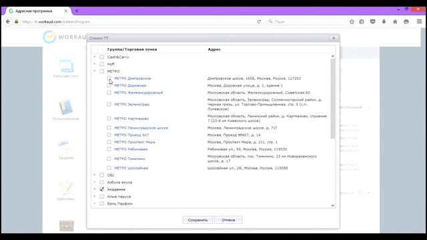Open the МЕТРО Дорожная link

click(130, 85)
